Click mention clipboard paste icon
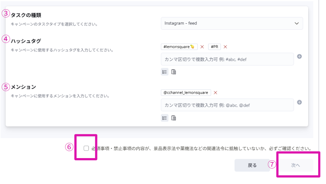 coord(174,118)
